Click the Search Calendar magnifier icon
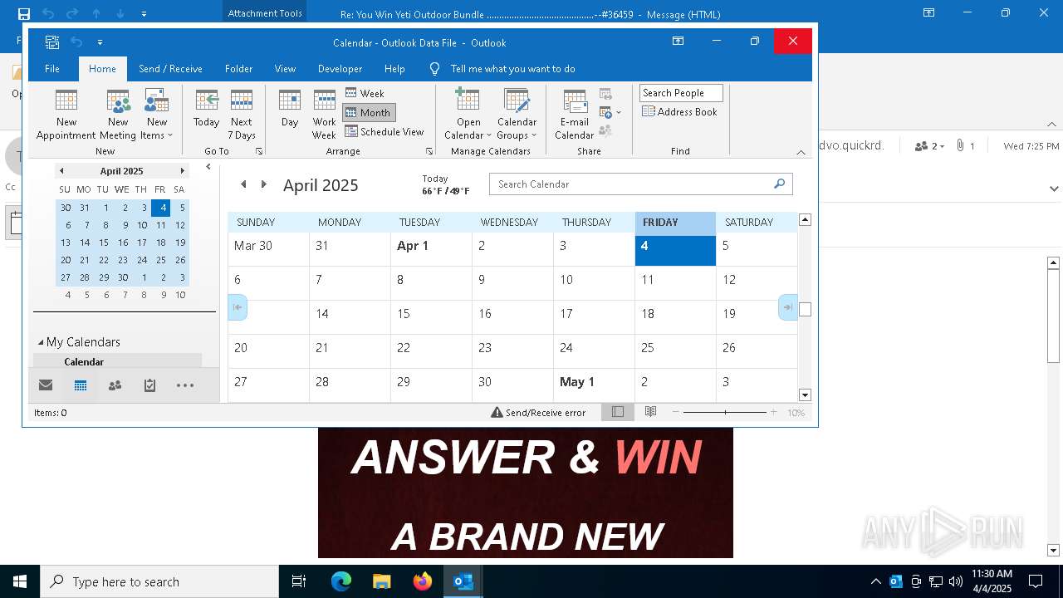 (779, 184)
